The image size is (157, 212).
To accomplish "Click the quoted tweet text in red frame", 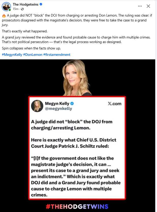I will coord(76,158).
